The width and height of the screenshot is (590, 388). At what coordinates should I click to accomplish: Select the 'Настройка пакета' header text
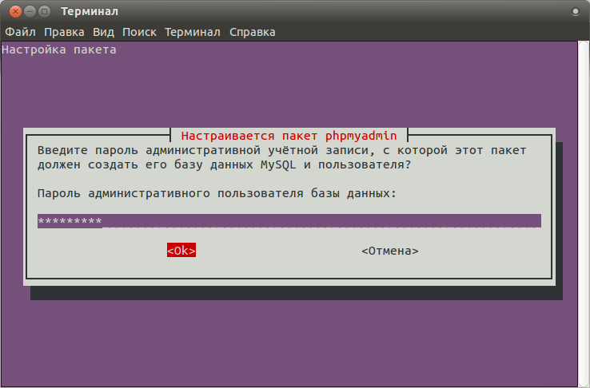pos(59,49)
